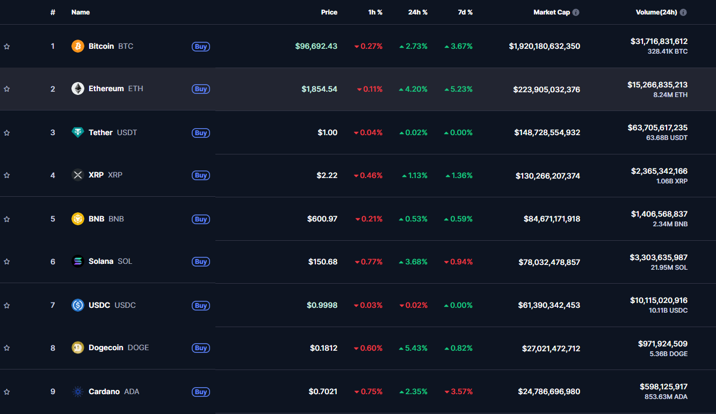
Task: Click the Buy button for XRP
Action: 201,175
